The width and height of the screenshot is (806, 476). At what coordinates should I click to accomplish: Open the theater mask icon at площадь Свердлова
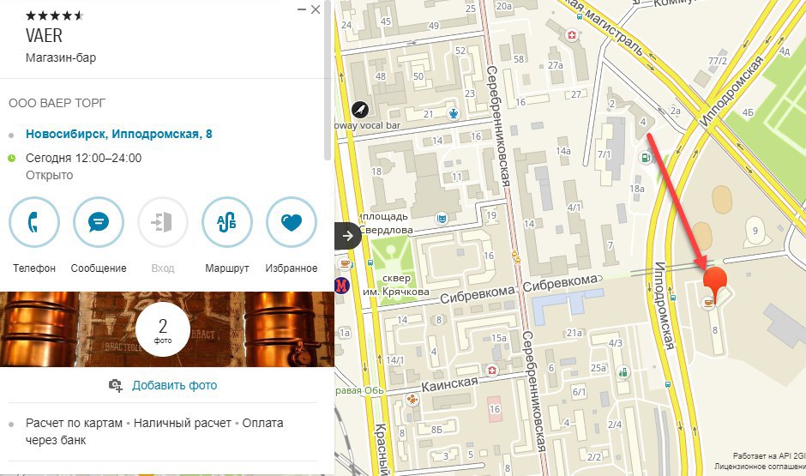pos(441,219)
